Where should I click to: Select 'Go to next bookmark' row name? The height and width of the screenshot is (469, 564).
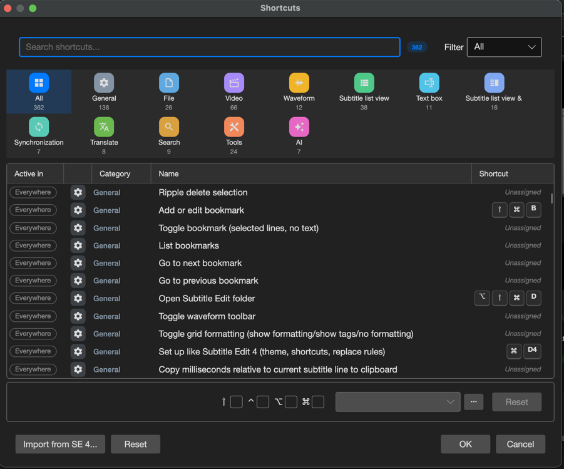(x=200, y=263)
